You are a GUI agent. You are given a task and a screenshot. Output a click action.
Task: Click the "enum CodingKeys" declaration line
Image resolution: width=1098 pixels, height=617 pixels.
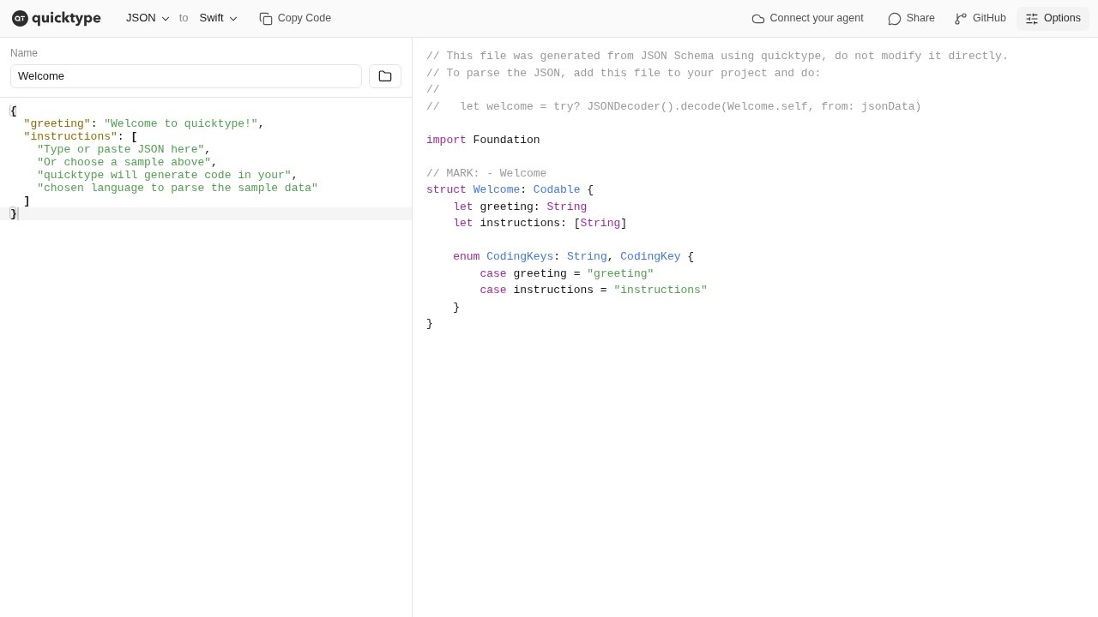pyautogui.click(x=573, y=256)
